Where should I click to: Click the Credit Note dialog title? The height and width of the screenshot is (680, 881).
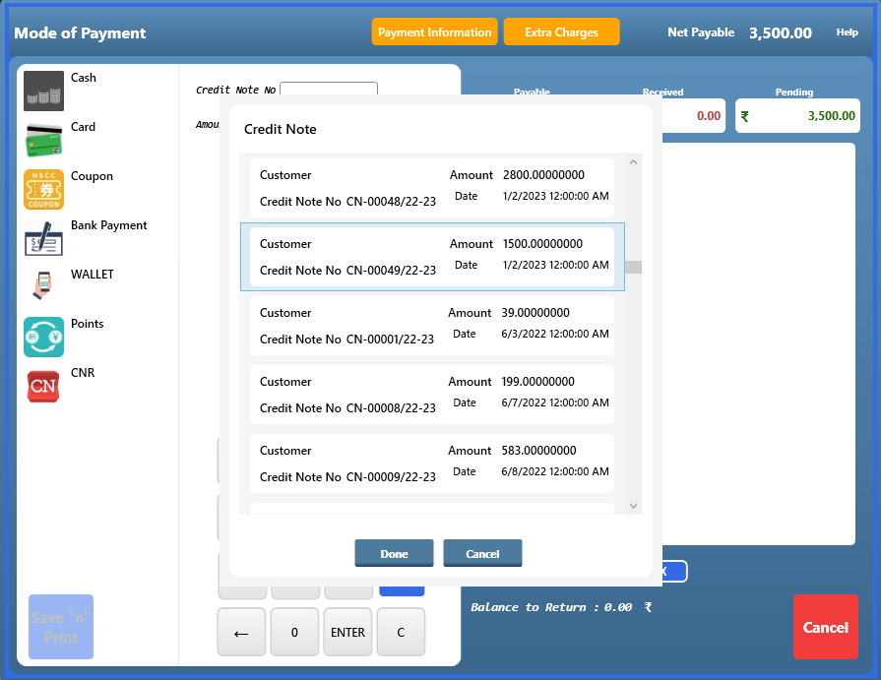281,129
